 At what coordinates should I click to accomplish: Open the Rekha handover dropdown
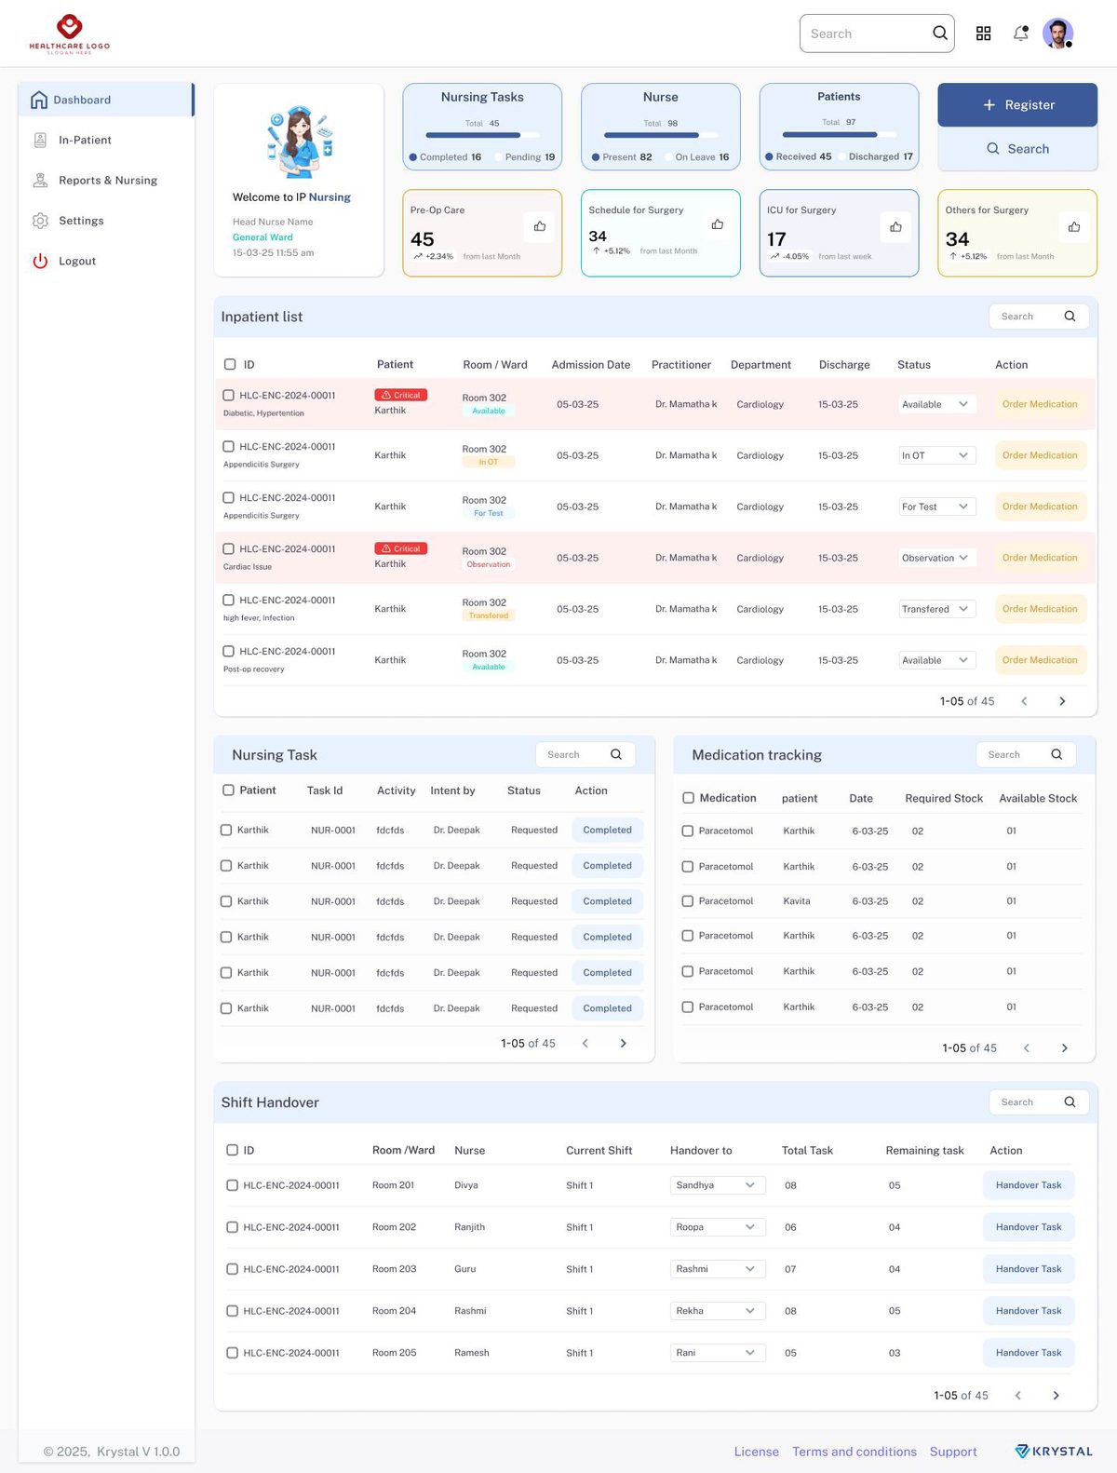[718, 1311]
